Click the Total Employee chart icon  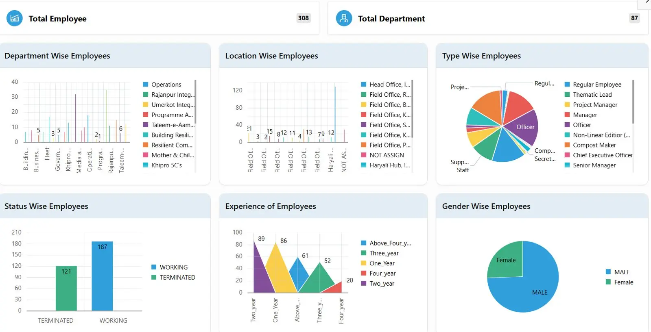pos(15,18)
